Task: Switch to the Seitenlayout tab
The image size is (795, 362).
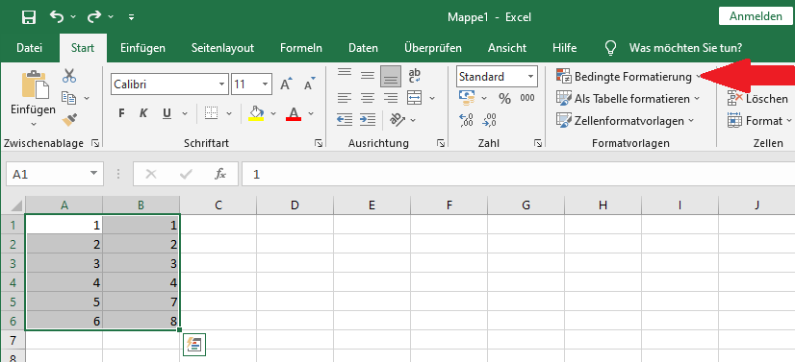Action: (222, 48)
